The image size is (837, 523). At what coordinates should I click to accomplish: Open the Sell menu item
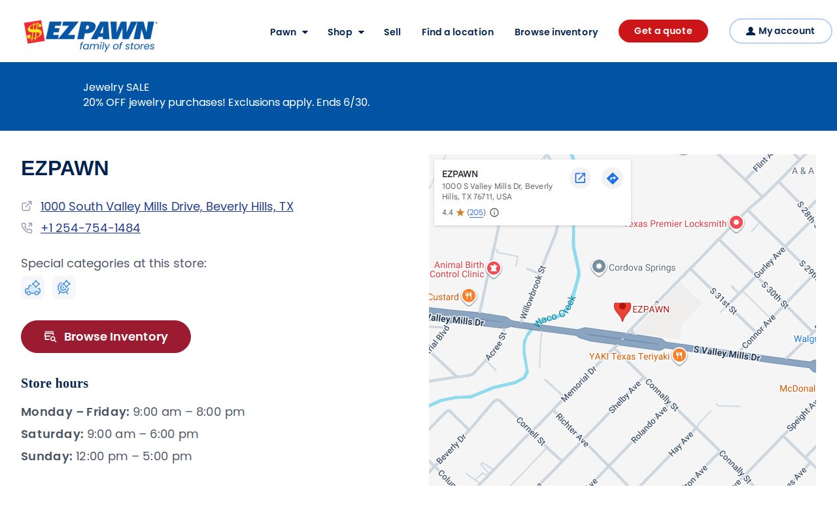pos(392,32)
